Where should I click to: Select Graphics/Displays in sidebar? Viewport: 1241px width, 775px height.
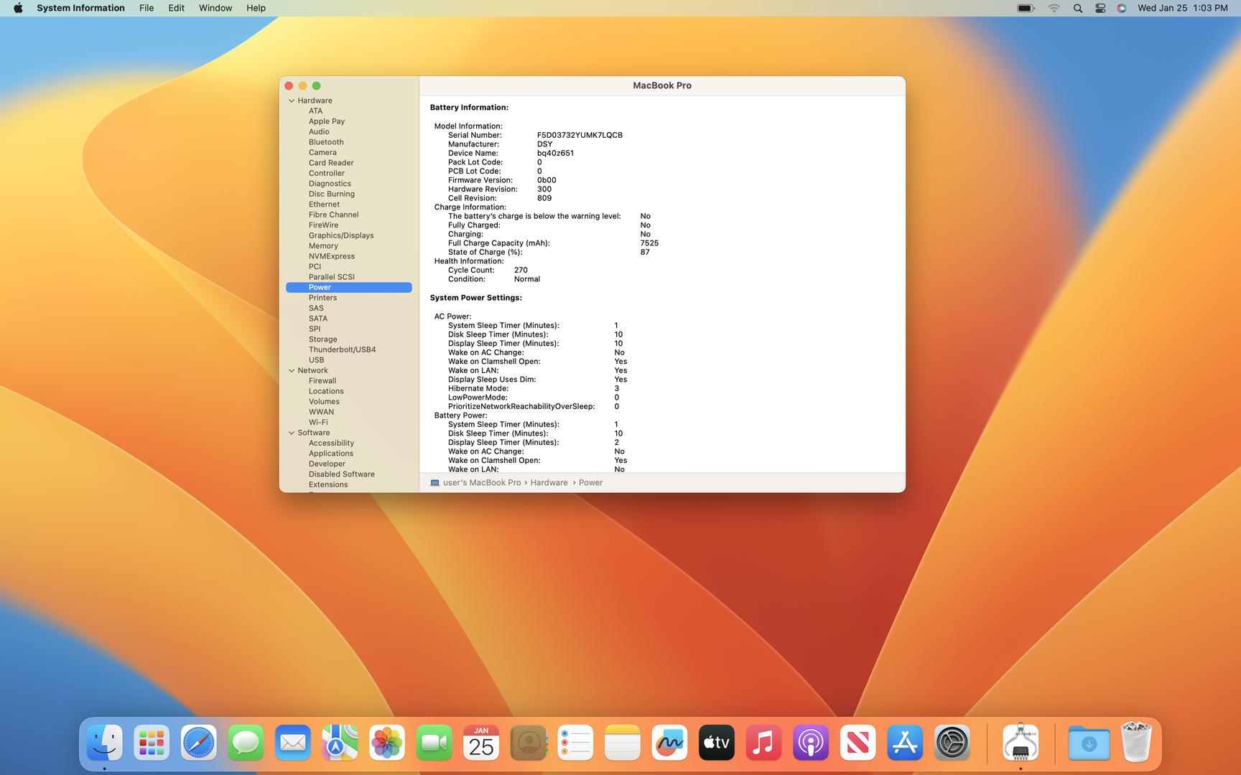point(341,235)
